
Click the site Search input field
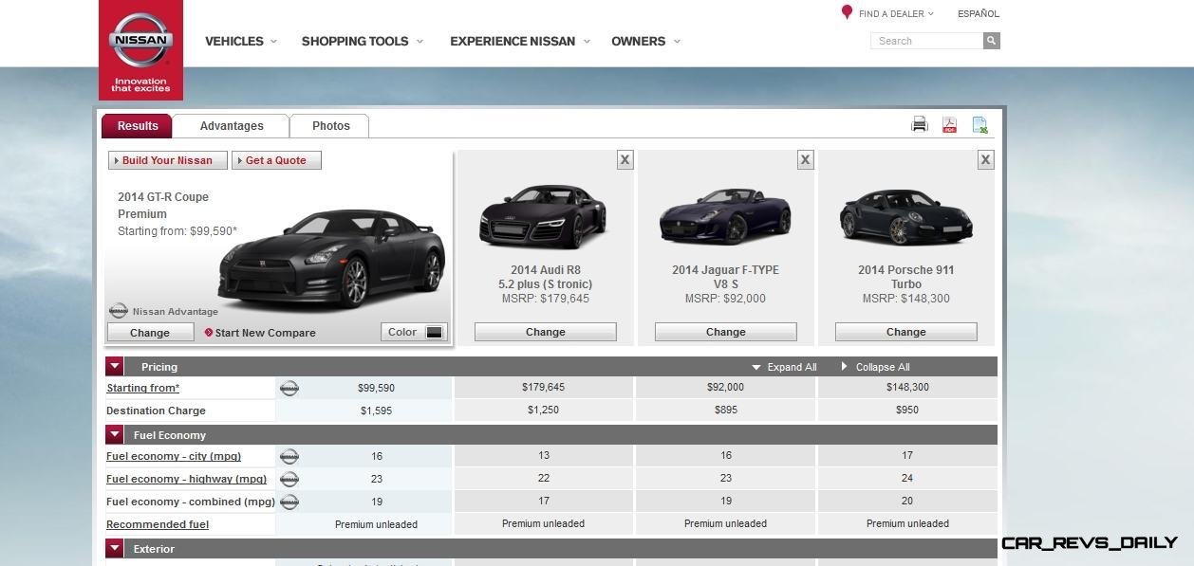point(926,41)
